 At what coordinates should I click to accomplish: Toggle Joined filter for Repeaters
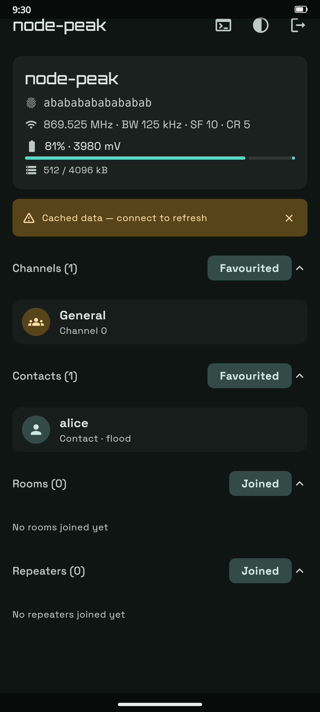pos(260,571)
